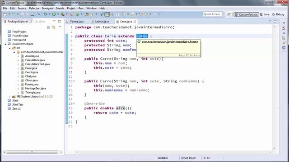
Task: Switch to the Java perspective
Action: pyautogui.click(x=265, y=14)
